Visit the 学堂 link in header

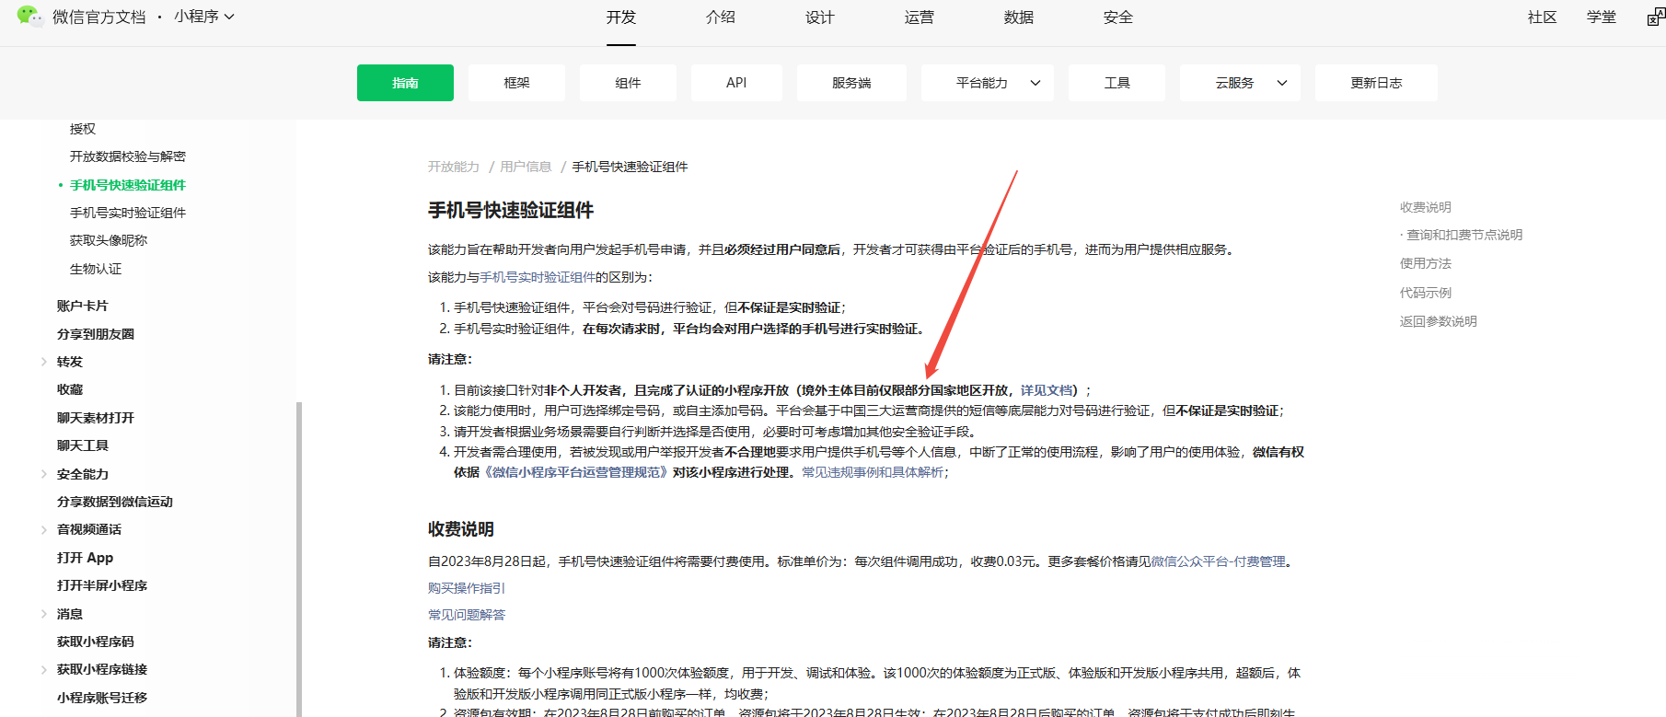pos(1602,17)
